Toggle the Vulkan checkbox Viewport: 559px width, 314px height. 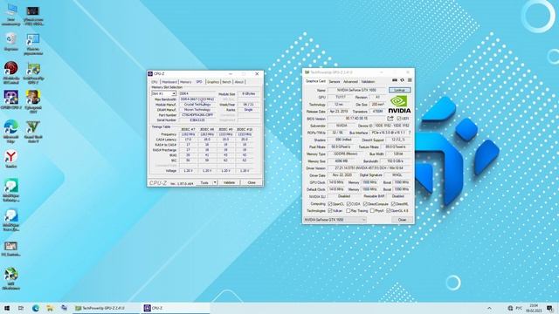point(330,211)
